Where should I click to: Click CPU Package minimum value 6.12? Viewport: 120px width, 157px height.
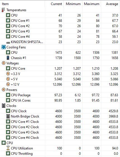pos(78,95)
